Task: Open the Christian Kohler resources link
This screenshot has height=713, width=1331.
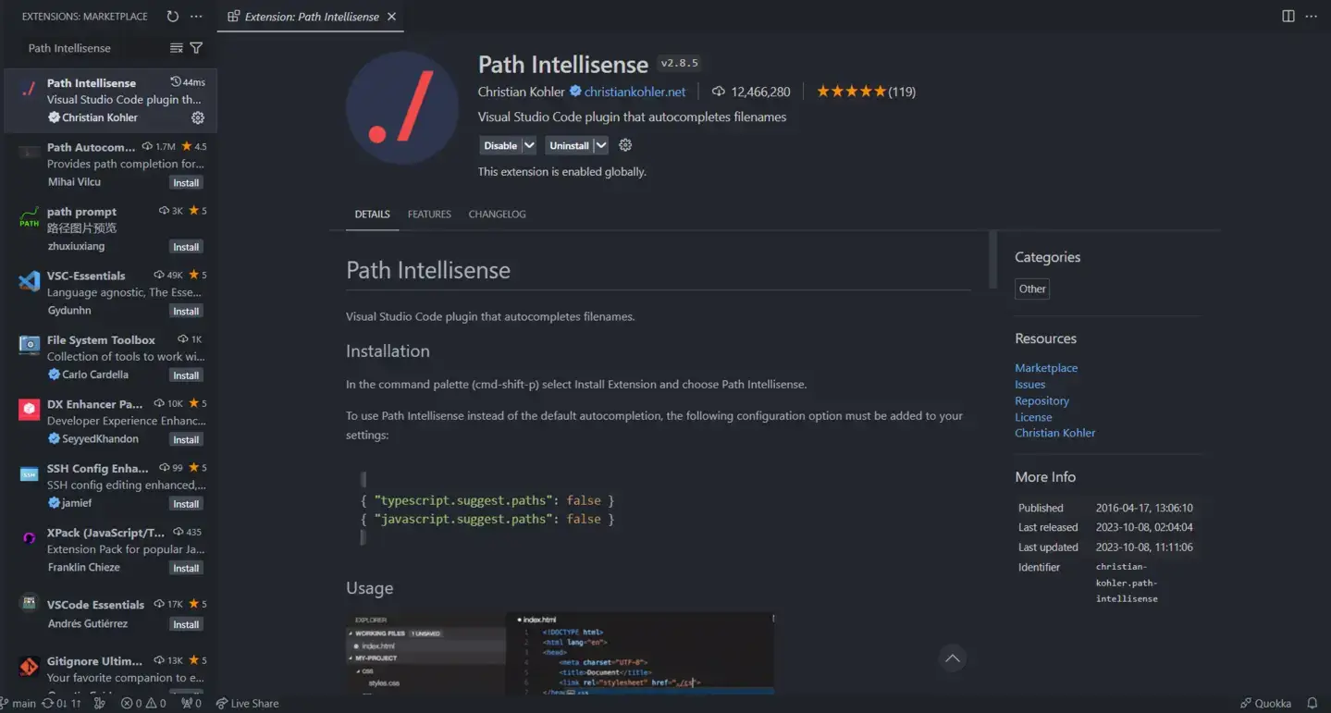Action: (x=1054, y=433)
